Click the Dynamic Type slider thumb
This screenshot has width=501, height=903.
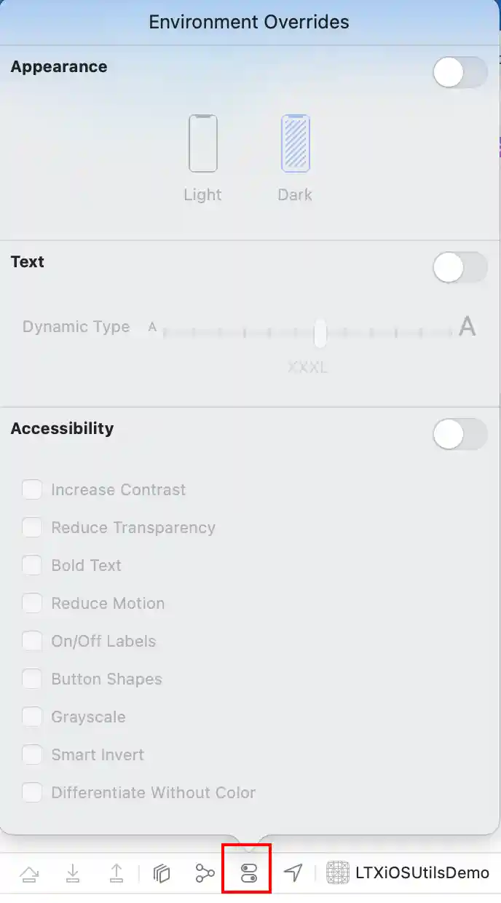(x=320, y=333)
